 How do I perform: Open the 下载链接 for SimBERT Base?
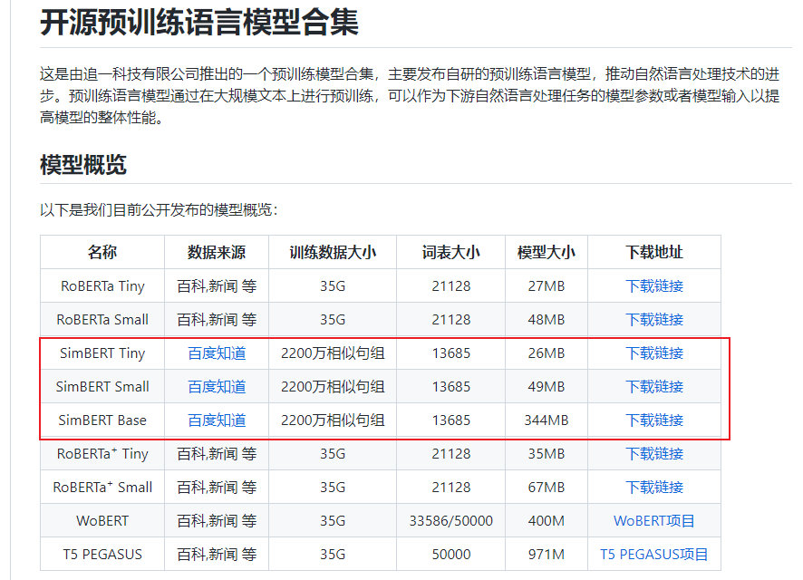(x=653, y=420)
